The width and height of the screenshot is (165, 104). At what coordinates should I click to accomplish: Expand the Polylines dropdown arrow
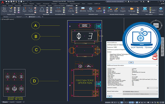pos(4,12)
